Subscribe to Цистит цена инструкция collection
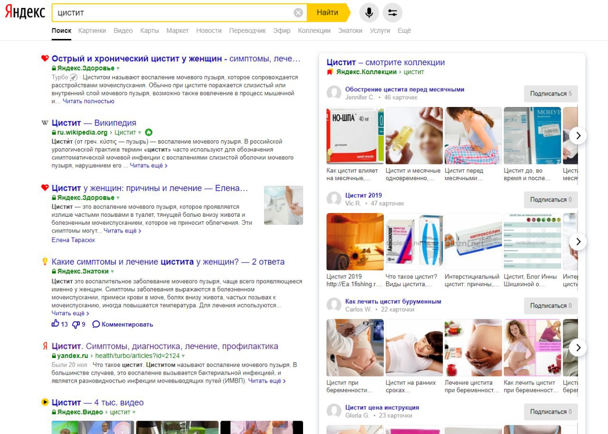The image size is (608, 434). [x=551, y=412]
